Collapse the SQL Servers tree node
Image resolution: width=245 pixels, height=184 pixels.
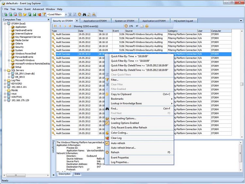[5, 70]
